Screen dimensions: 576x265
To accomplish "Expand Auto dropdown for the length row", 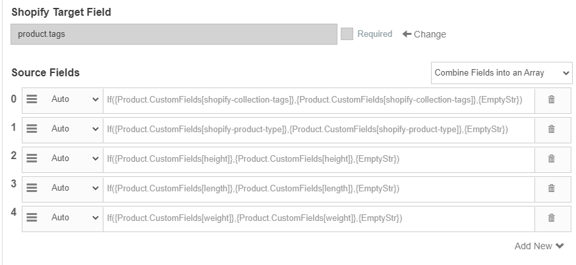I will [74, 188].
